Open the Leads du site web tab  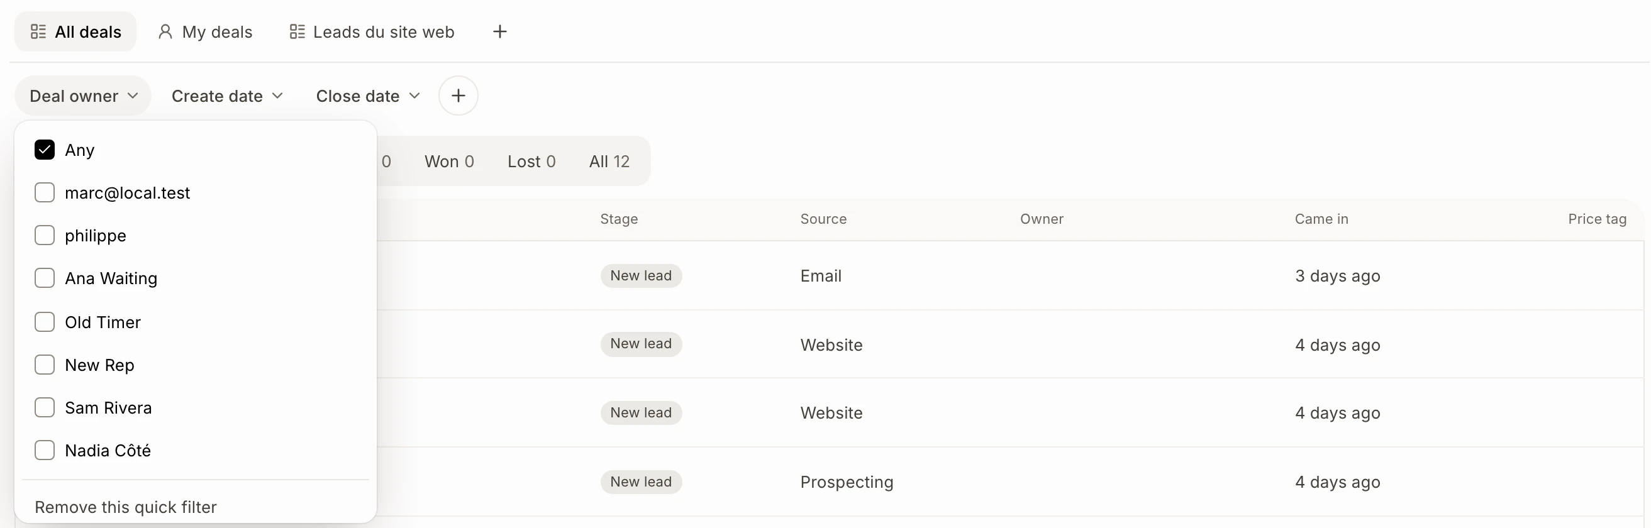pyautogui.click(x=372, y=31)
